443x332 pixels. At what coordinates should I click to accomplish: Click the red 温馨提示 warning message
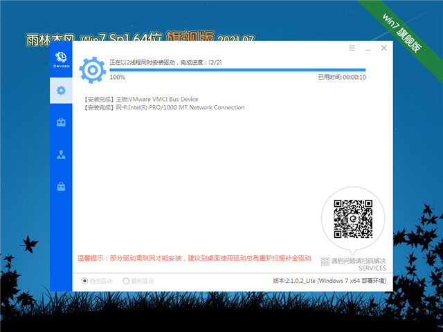pyautogui.click(x=194, y=258)
